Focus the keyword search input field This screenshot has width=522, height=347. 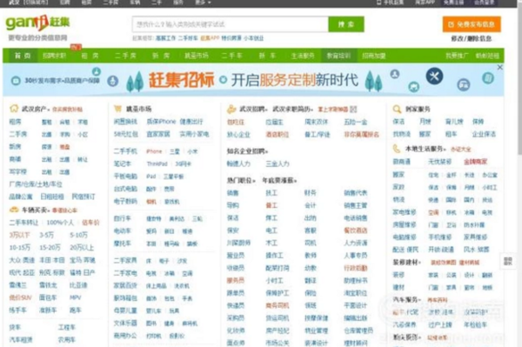coord(231,24)
